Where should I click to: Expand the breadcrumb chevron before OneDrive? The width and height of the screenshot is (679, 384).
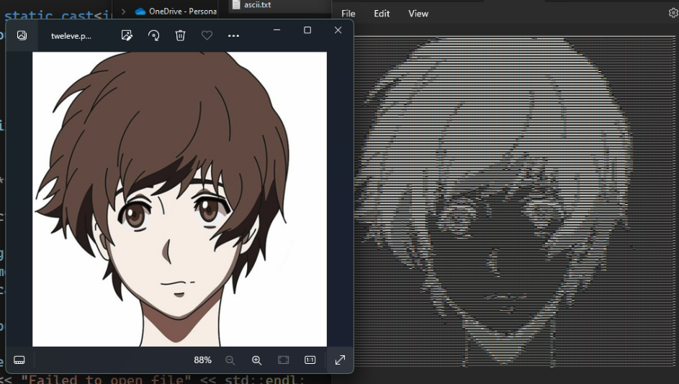123,12
